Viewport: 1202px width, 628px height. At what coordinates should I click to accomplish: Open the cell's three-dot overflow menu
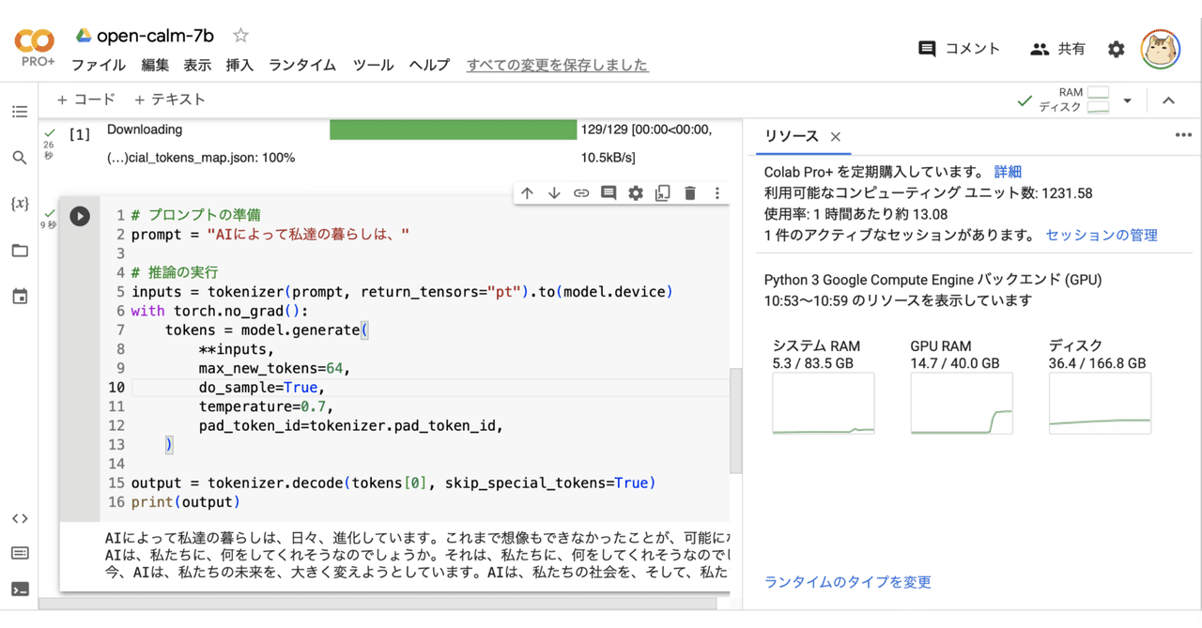click(x=717, y=192)
